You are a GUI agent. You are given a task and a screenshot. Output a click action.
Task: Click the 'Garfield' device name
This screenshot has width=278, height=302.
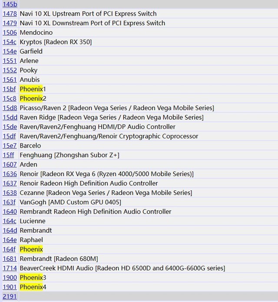[31, 52]
